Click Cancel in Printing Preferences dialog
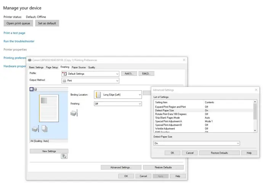 point(143,176)
